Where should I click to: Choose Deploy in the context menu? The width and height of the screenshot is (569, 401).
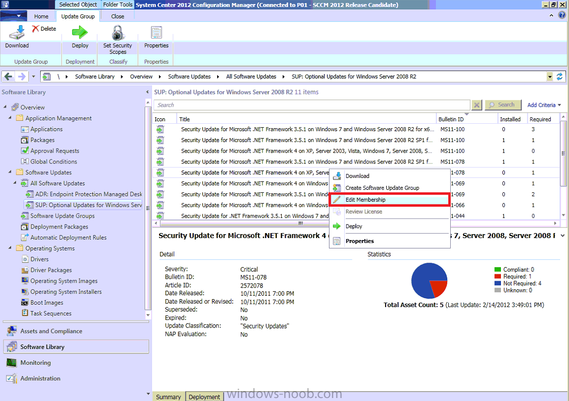coord(390,226)
